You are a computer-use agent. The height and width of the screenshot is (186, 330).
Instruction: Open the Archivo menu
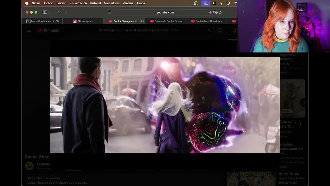(48, 3)
